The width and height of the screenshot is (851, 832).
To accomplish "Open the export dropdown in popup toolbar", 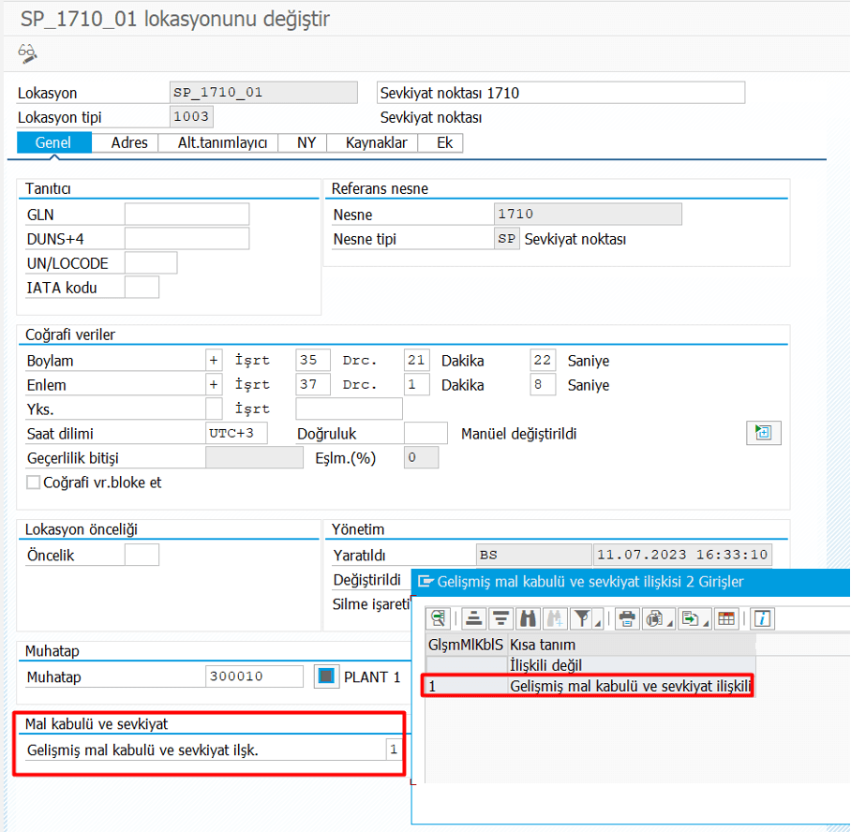I will pyautogui.click(x=694, y=618).
